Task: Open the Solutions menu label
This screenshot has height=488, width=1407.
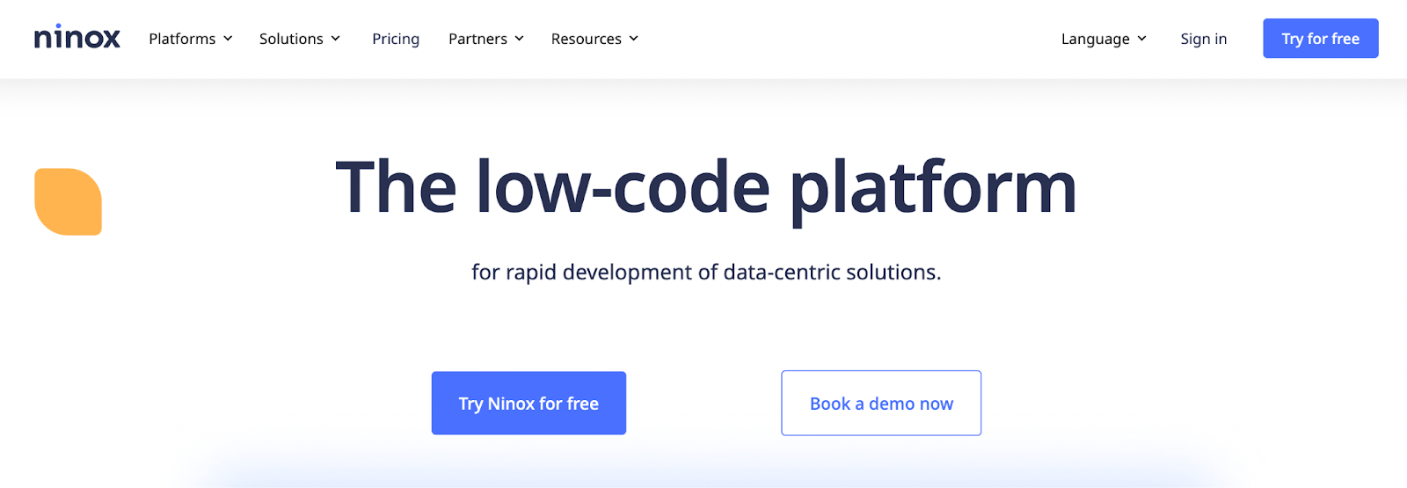Action: (x=291, y=39)
